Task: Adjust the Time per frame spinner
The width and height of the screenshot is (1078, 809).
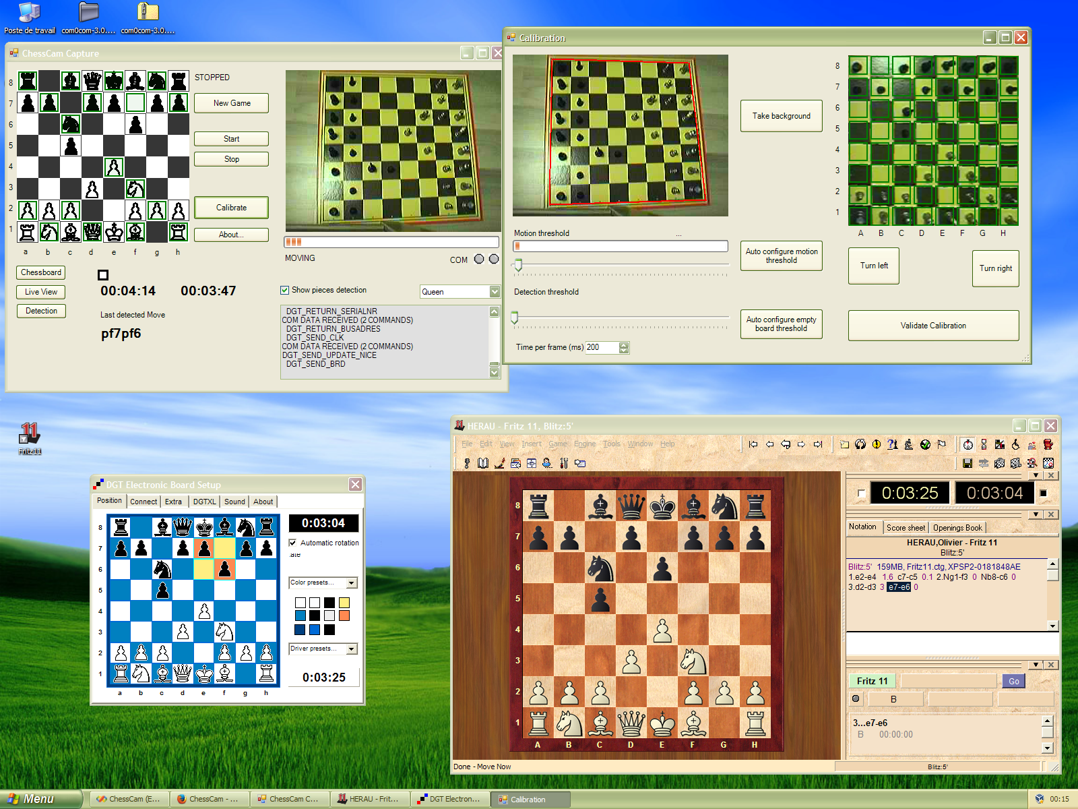Action: (x=624, y=348)
